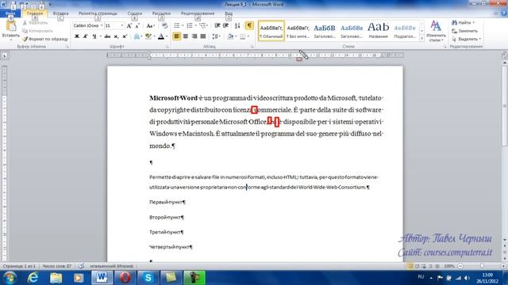The width and height of the screenshot is (508, 285).
Task: Open the Font dialog launcher (Шрифт)
Action: point(167,47)
